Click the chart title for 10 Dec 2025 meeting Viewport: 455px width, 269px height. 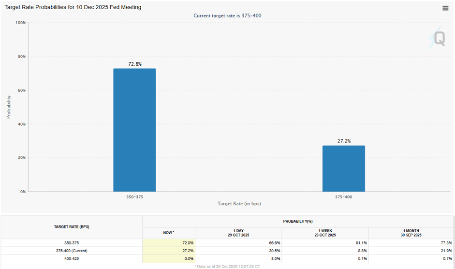(73, 7)
